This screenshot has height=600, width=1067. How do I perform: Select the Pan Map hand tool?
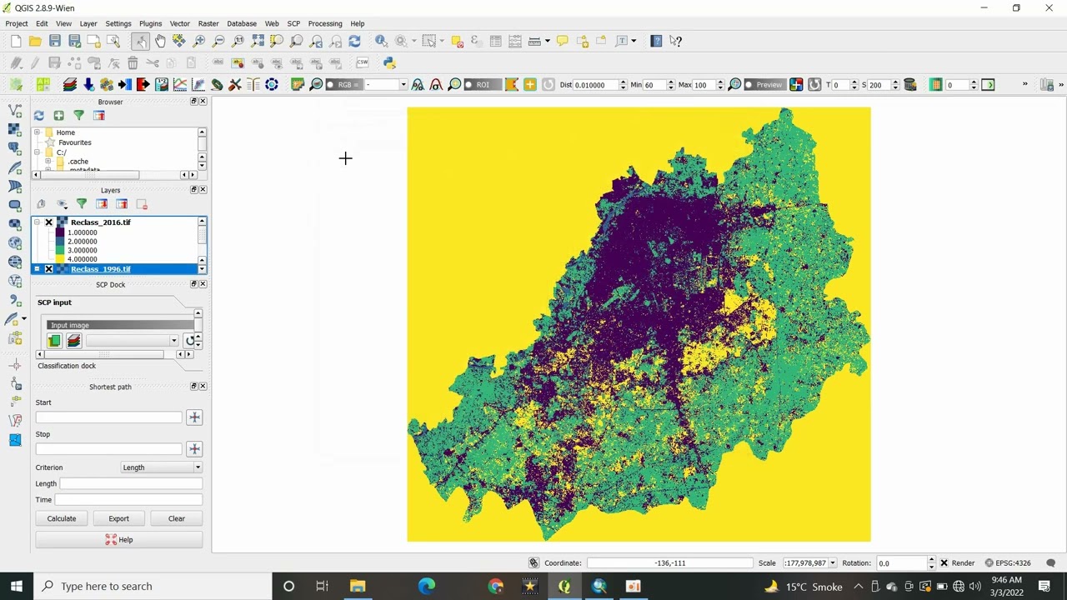[x=160, y=41]
